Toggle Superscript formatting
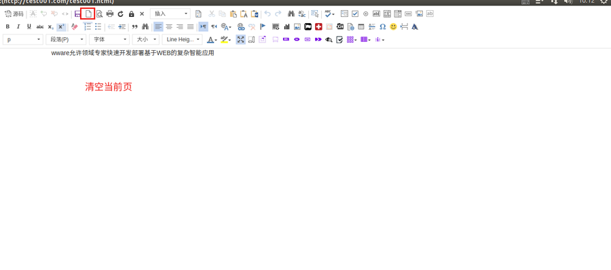 (x=61, y=27)
